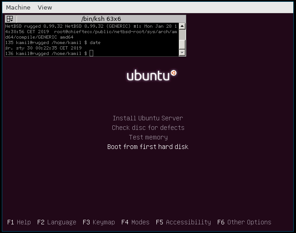
Task: Click the terminal scrollbar thumb
Action: [x=182, y=45]
